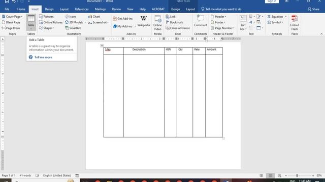Insert a Text Box
This screenshot has height=182, width=325.
243,23
